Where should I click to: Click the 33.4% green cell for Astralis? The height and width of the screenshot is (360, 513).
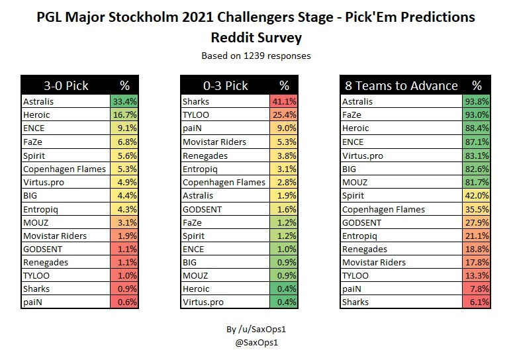tap(124, 101)
